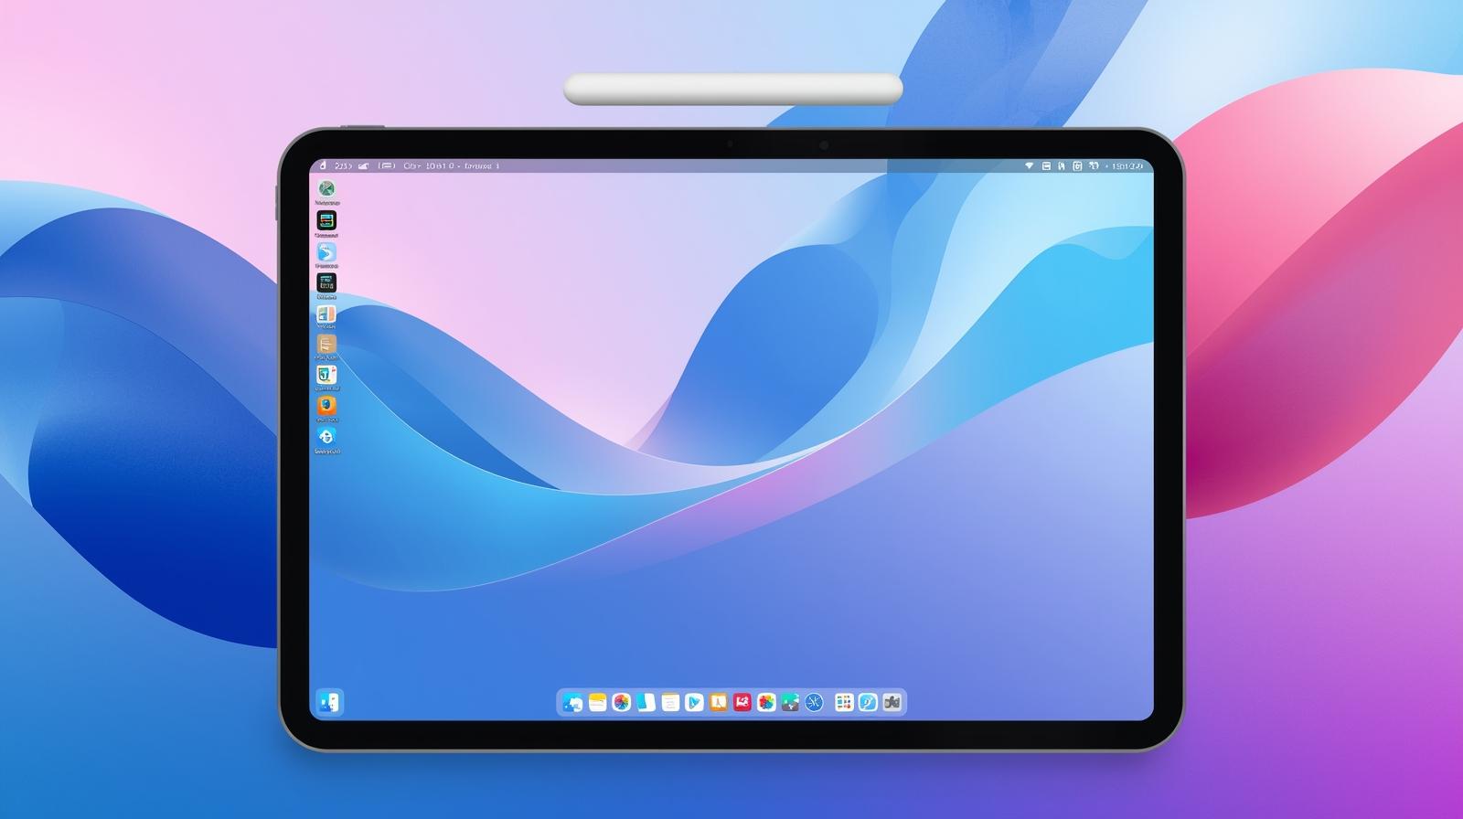Open the orange Pages-style dock app
Viewport: 1463px width, 819px height.
pos(719,702)
